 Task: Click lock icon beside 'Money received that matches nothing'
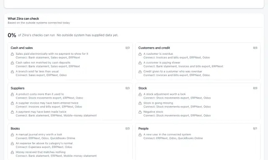point(12,152)
